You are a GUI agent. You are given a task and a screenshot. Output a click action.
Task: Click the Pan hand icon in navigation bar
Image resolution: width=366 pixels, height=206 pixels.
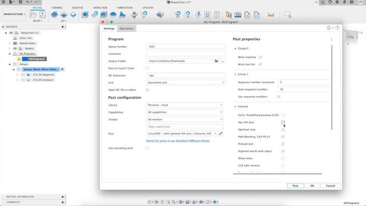coord(162,202)
